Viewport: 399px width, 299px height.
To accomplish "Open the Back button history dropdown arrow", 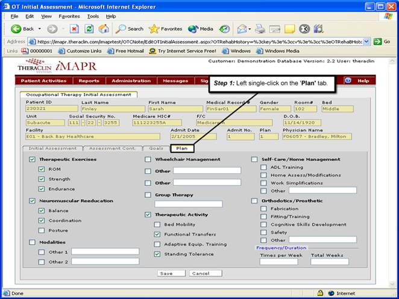I will pyautogui.click(x=40, y=29).
